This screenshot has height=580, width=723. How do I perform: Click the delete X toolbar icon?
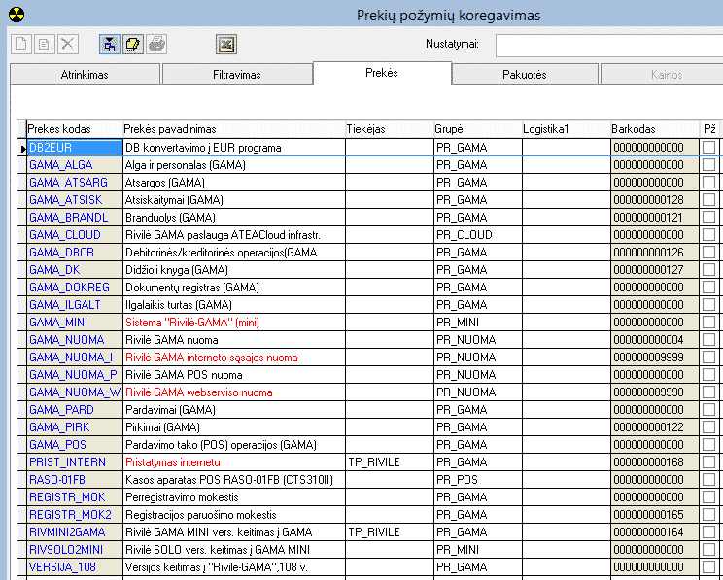point(67,44)
